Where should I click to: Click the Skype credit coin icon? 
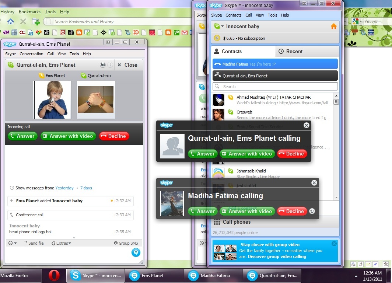coord(217,38)
